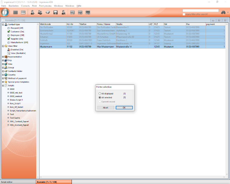Click the delete contact person icon

pyautogui.click(x=63, y=13)
